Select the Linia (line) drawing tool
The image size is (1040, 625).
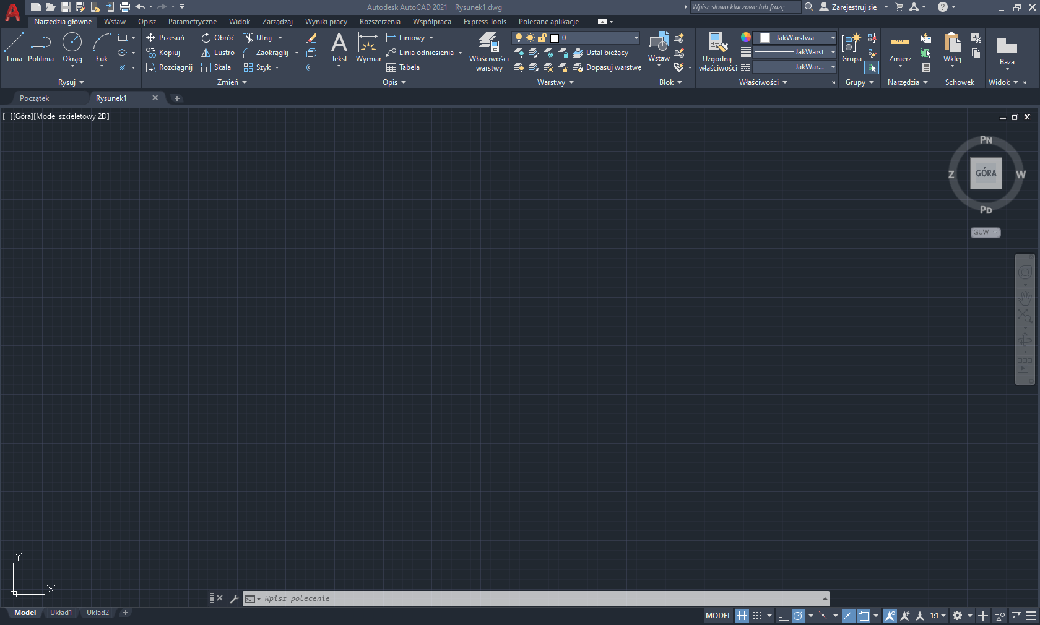coord(14,48)
